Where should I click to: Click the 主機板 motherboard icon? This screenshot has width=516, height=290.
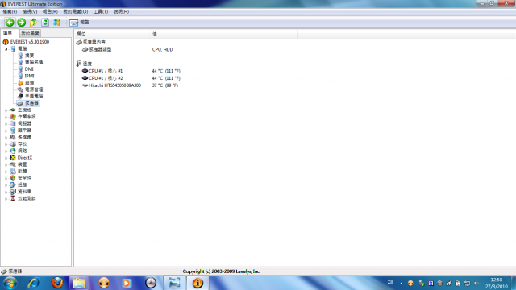pos(13,110)
